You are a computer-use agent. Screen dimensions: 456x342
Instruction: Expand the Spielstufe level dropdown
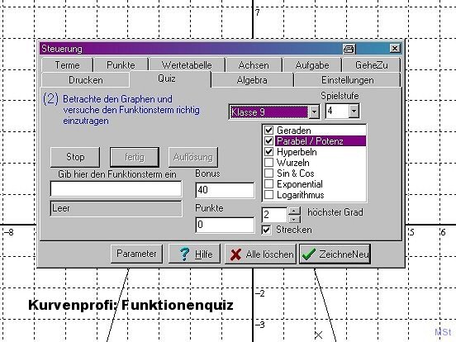coord(354,111)
